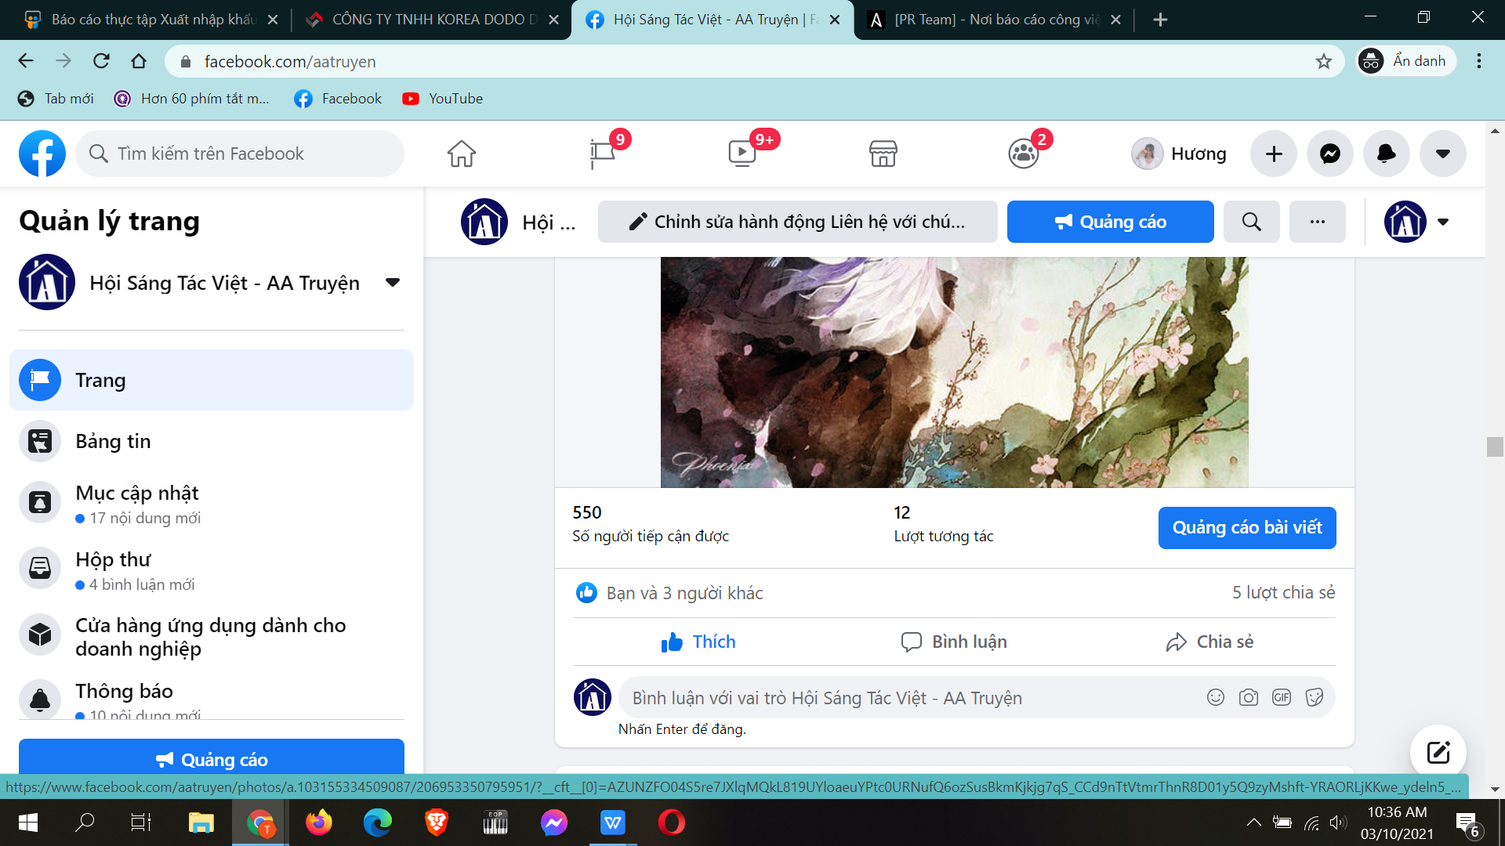Click the page vertical scrollbar thumb
Image resolution: width=1505 pixels, height=846 pixels.
point(1495,446)
